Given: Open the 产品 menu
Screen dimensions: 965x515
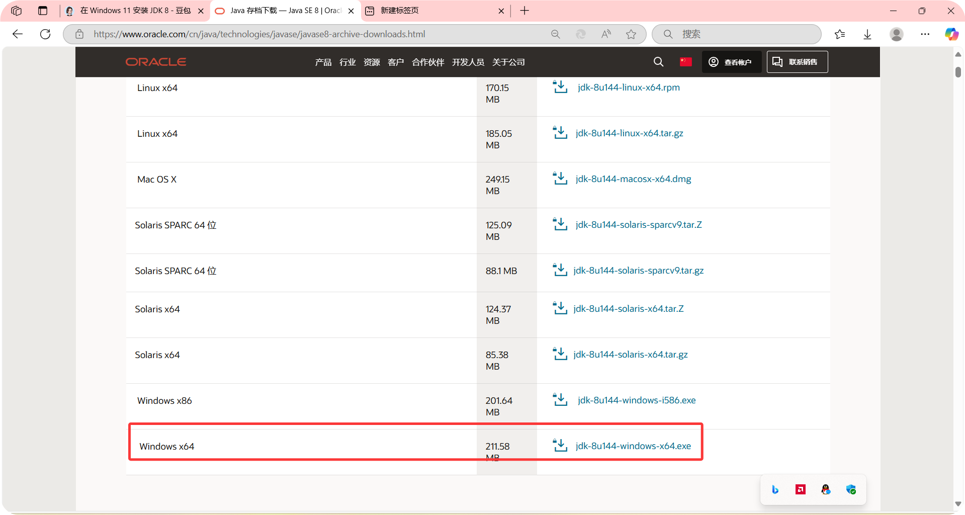Looking at the screenshot, I should pyautogui.click(x=323, y=62).
